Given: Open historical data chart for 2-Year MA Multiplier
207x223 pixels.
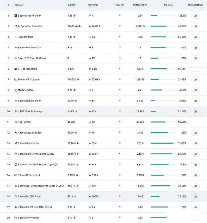Looking at the screenshot, I should coord(195,79).
